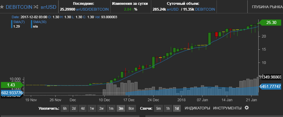Flip the market pair with shuffle icon
283x117 pixels.
pos(36,7)
